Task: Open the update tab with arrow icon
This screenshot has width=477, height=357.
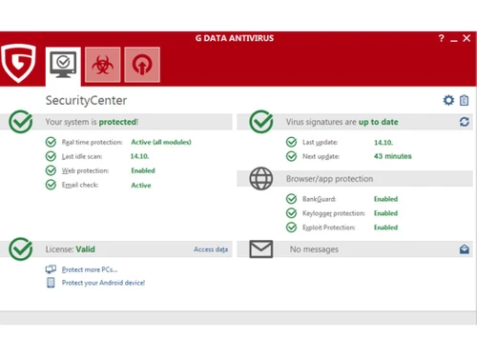Action: (142, 65)
